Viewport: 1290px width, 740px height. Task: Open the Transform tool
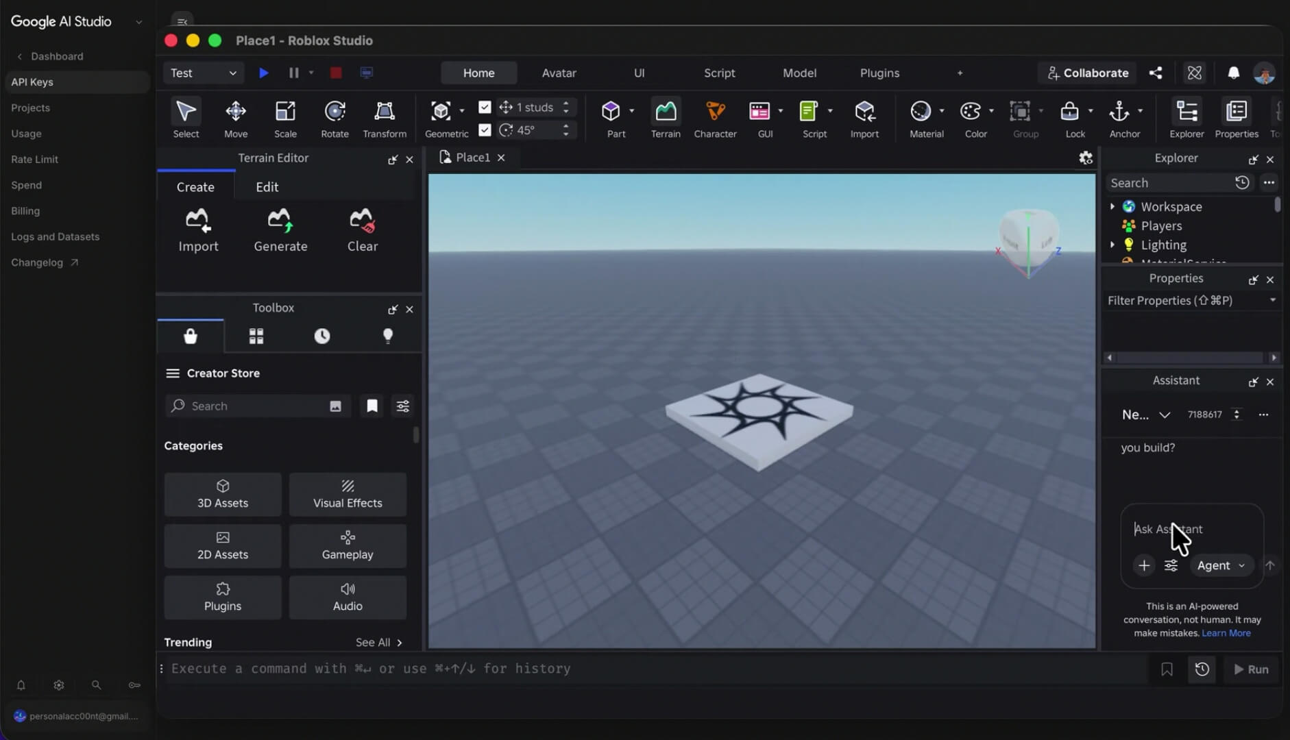(x=385, y=118)
